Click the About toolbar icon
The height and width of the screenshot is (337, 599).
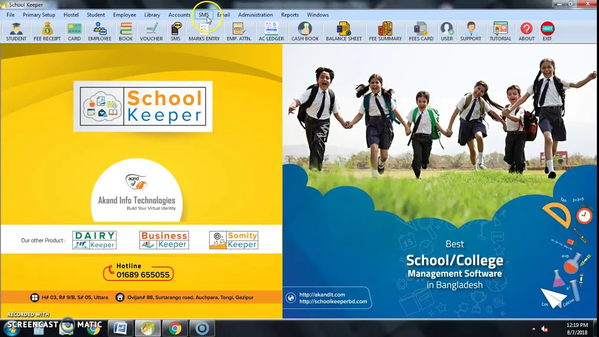[x=526, y=32]
